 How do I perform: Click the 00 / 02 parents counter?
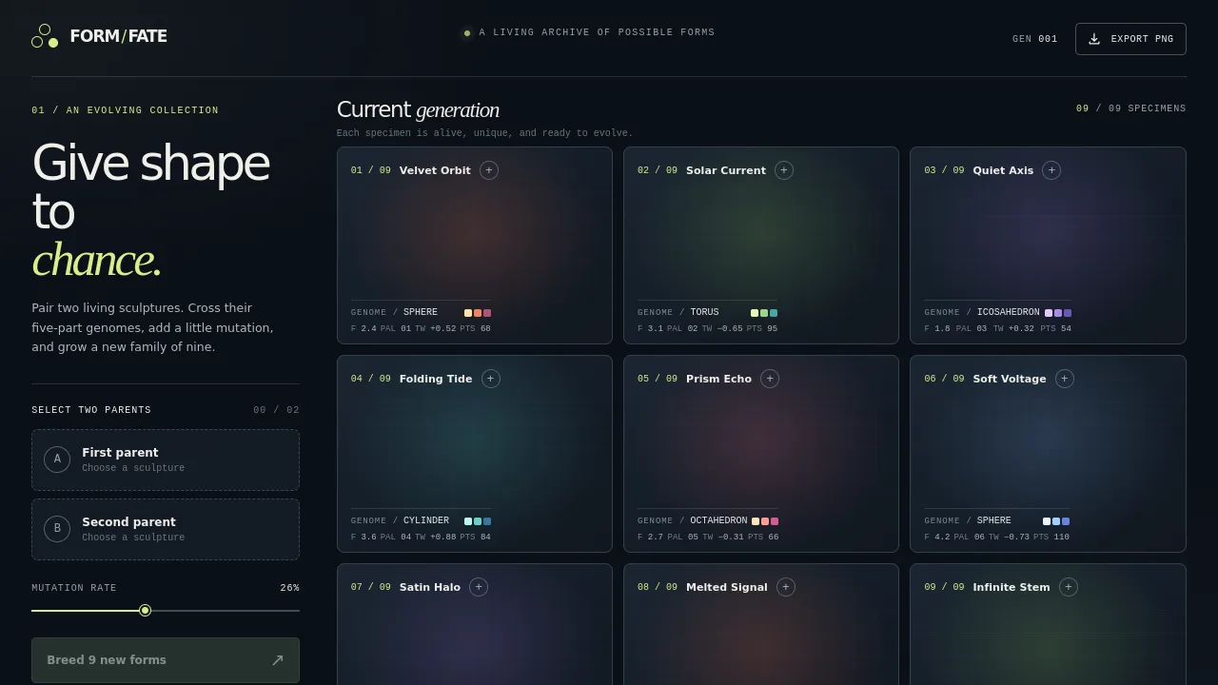click(x=276, y=410)
